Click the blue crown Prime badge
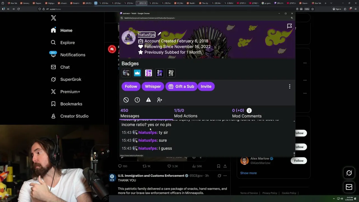Screen dimensions: 359x202 tap(137, 73)
